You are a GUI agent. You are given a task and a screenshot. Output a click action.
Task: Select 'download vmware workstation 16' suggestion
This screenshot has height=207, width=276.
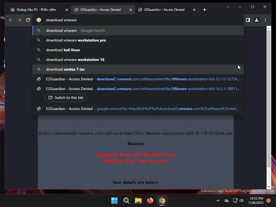coord(138,60)
